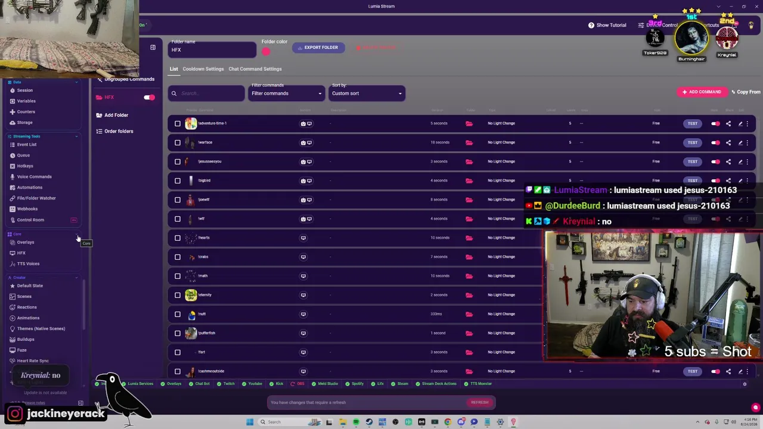This screenshot has width=763, height=429.
Task: Open Scenes under Creator
Action: (24, 296)
